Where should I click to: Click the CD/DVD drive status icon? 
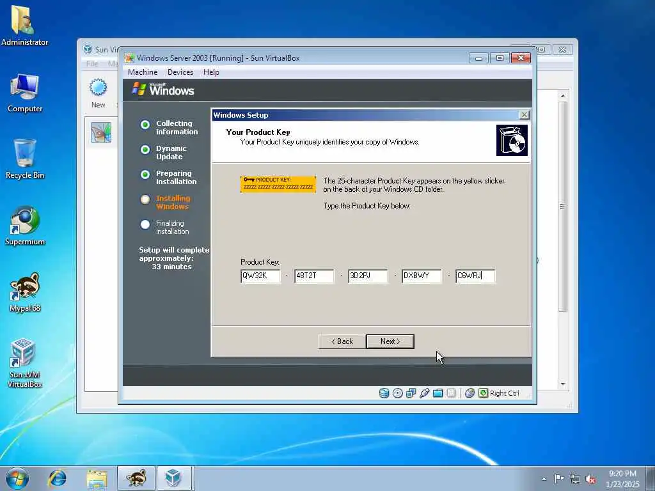tap(398, 393)
